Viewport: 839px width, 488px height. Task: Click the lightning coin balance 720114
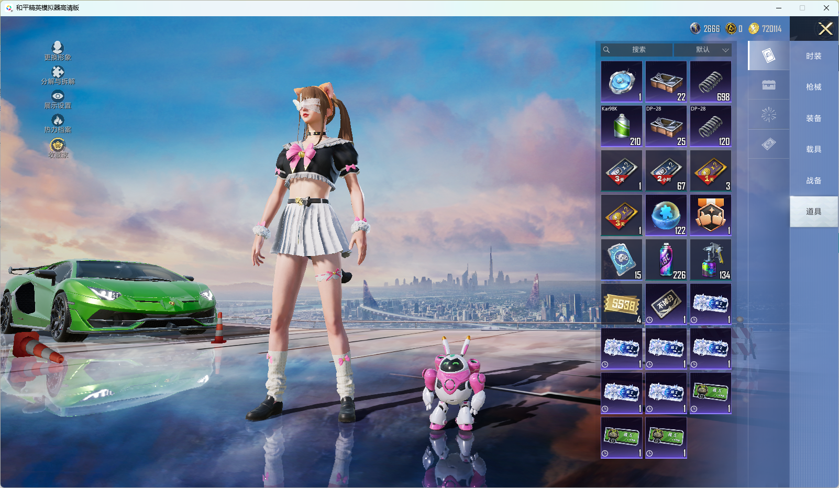pyautogui.click(x=765, y=29)
